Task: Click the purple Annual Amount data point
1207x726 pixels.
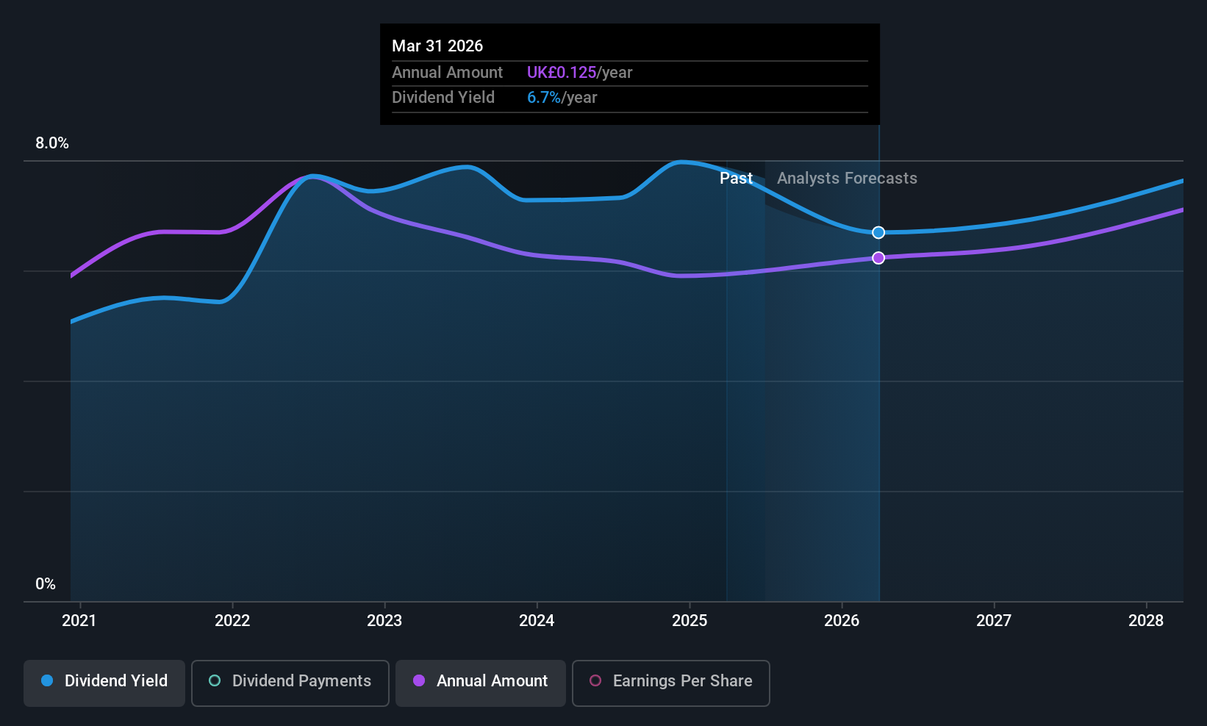Action: 878,258
